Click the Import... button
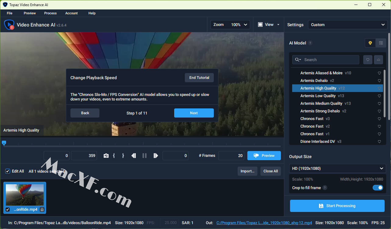 pos(247,171)
